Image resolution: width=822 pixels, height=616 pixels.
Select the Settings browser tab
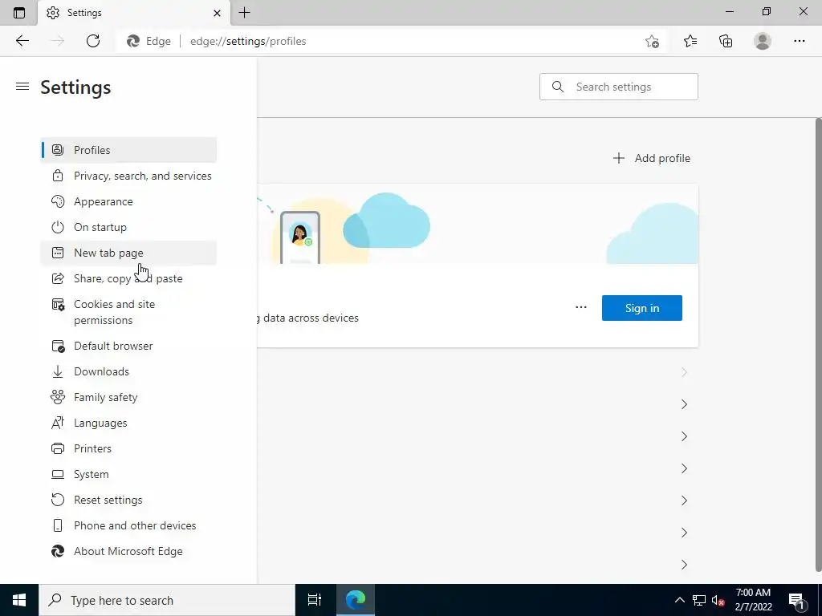coord(134,13)
